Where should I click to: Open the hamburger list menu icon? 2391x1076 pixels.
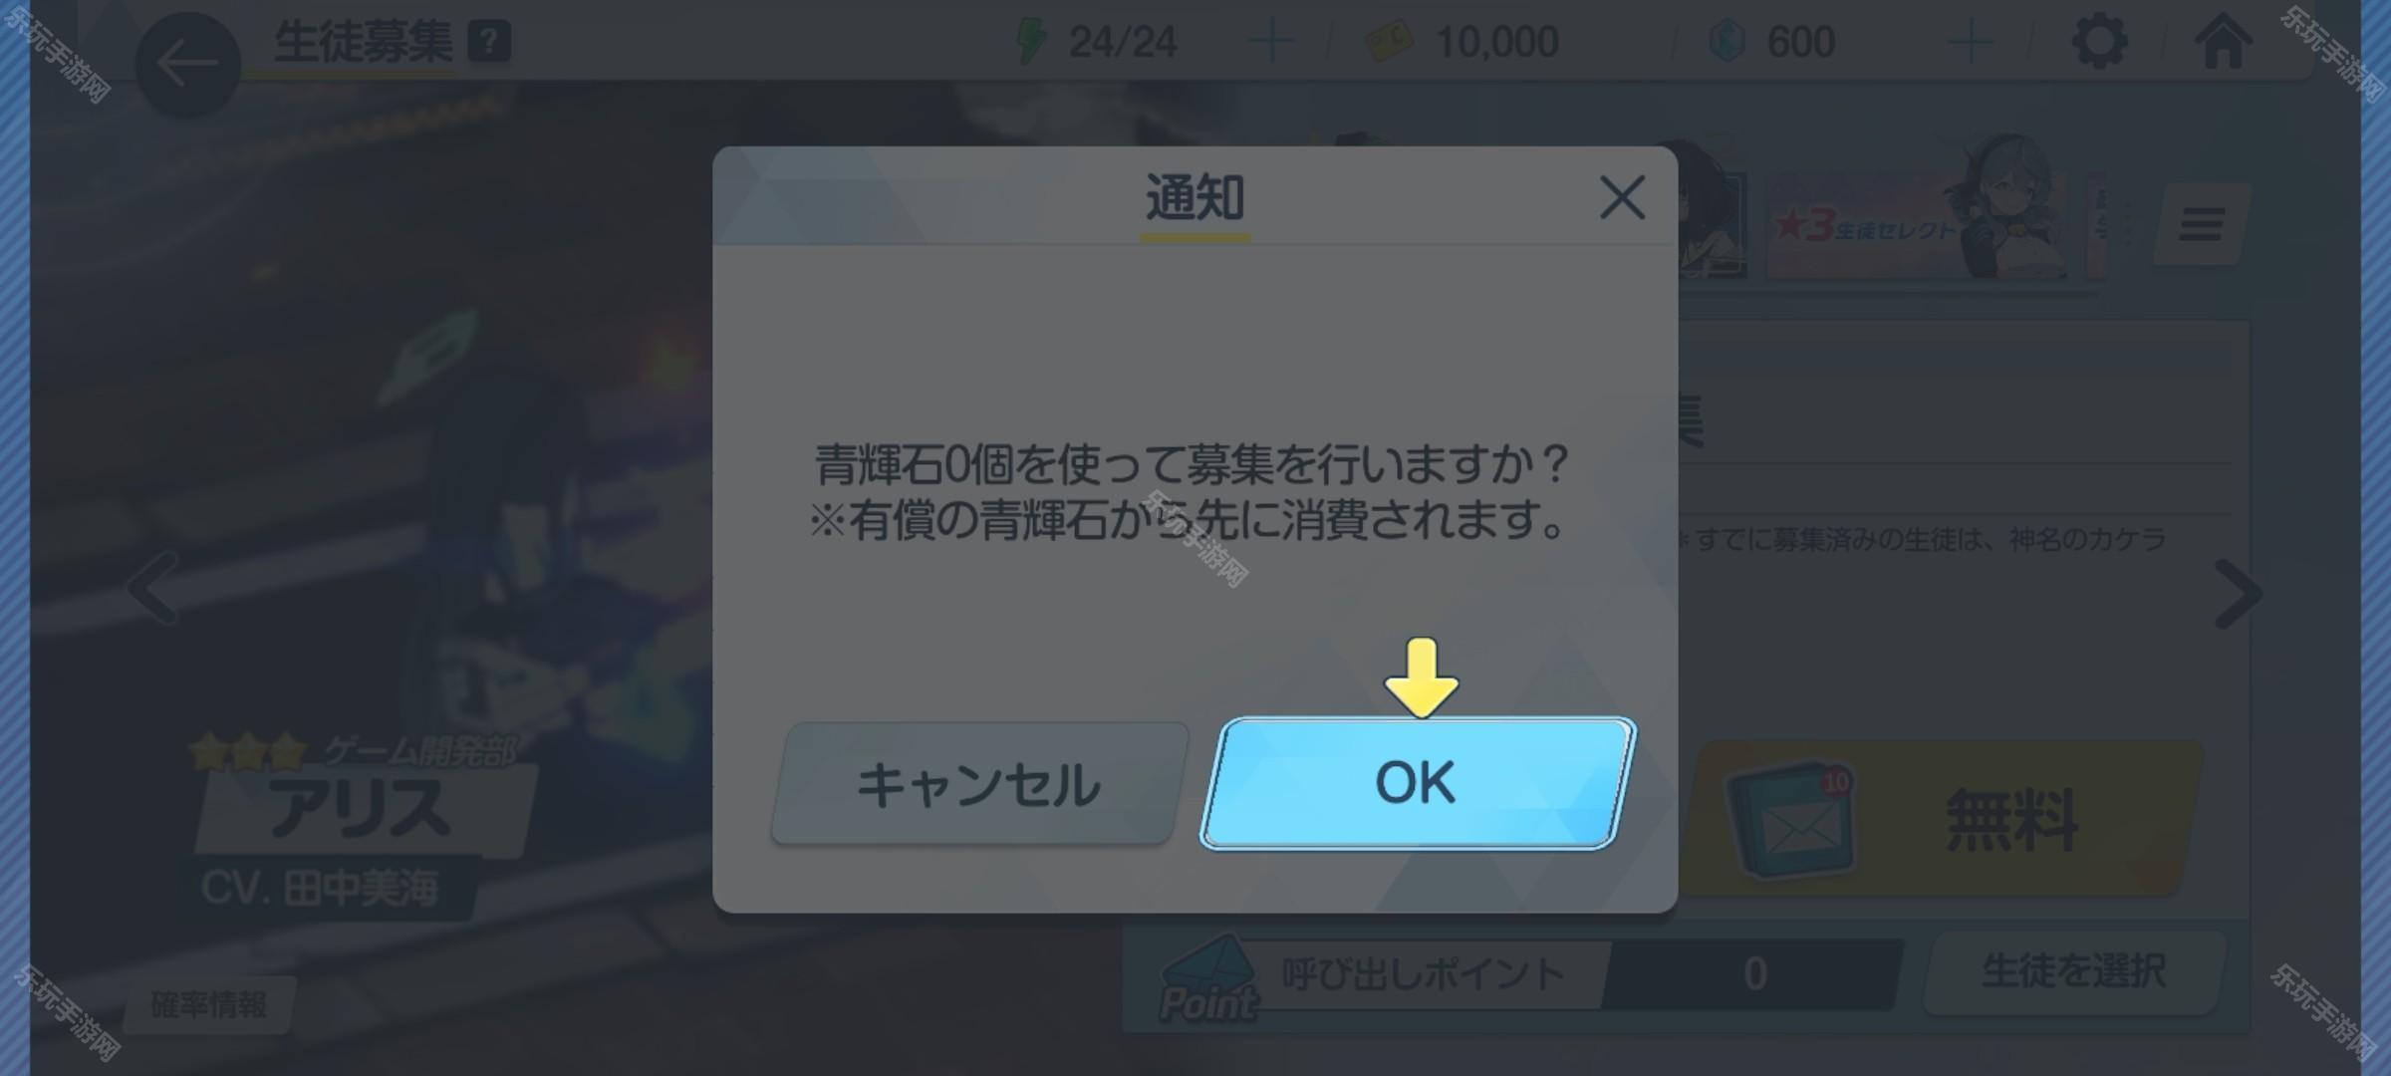pyautogui.click(x=2201, y=224)
